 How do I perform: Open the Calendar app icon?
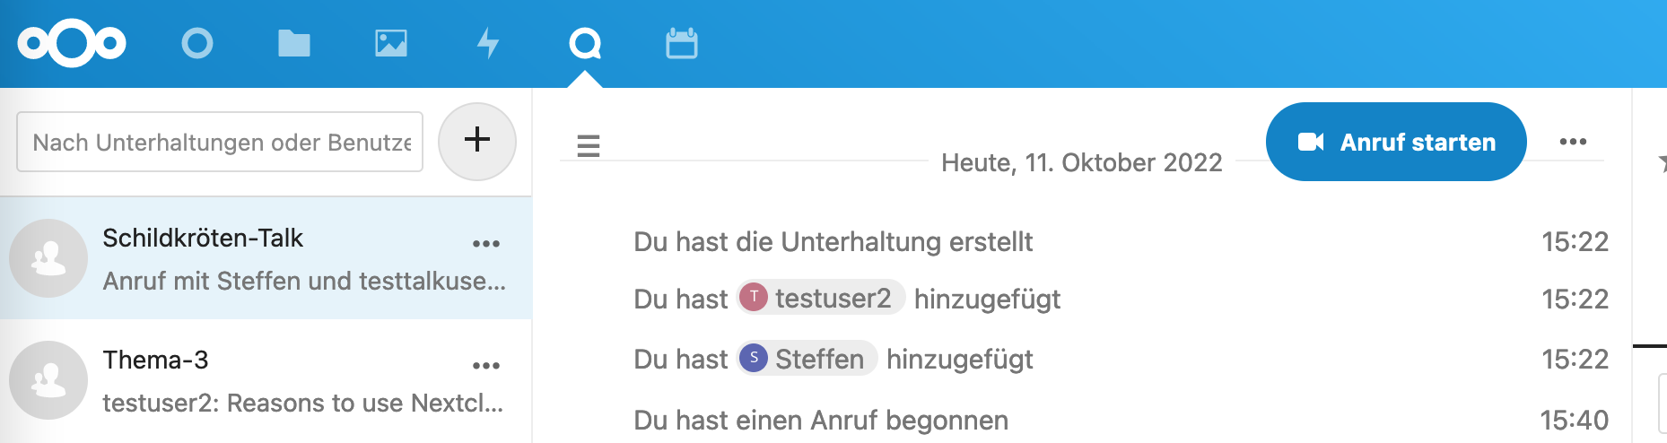coord(682,43)
